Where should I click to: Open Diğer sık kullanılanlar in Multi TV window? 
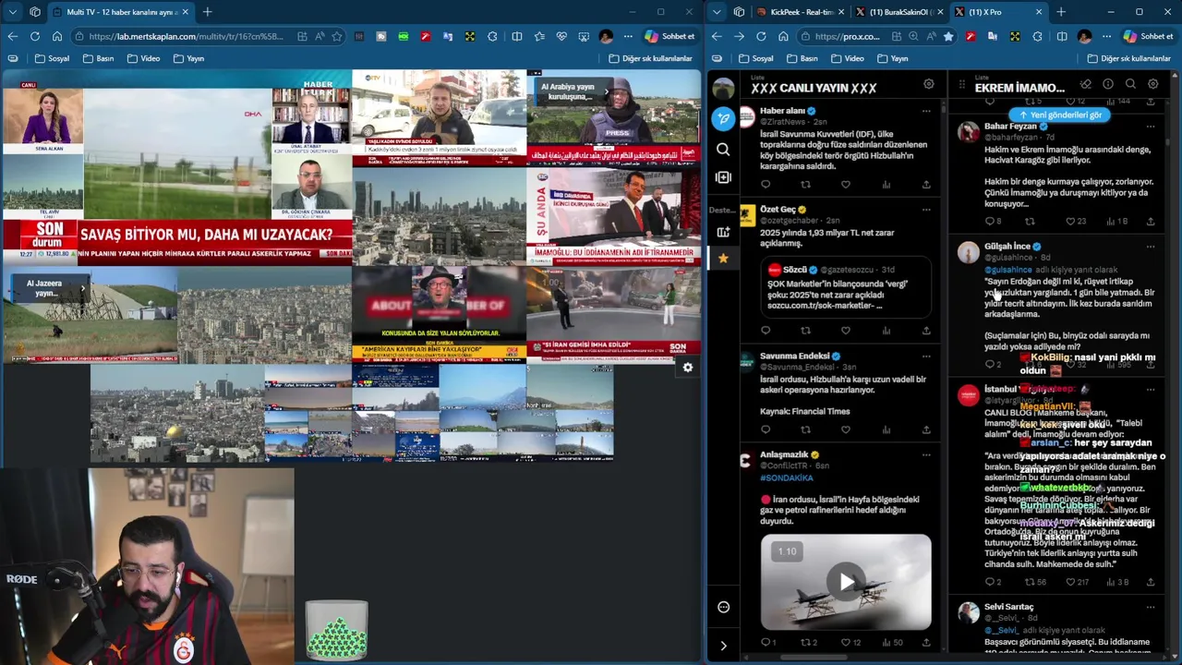click(x=650, y=58)
